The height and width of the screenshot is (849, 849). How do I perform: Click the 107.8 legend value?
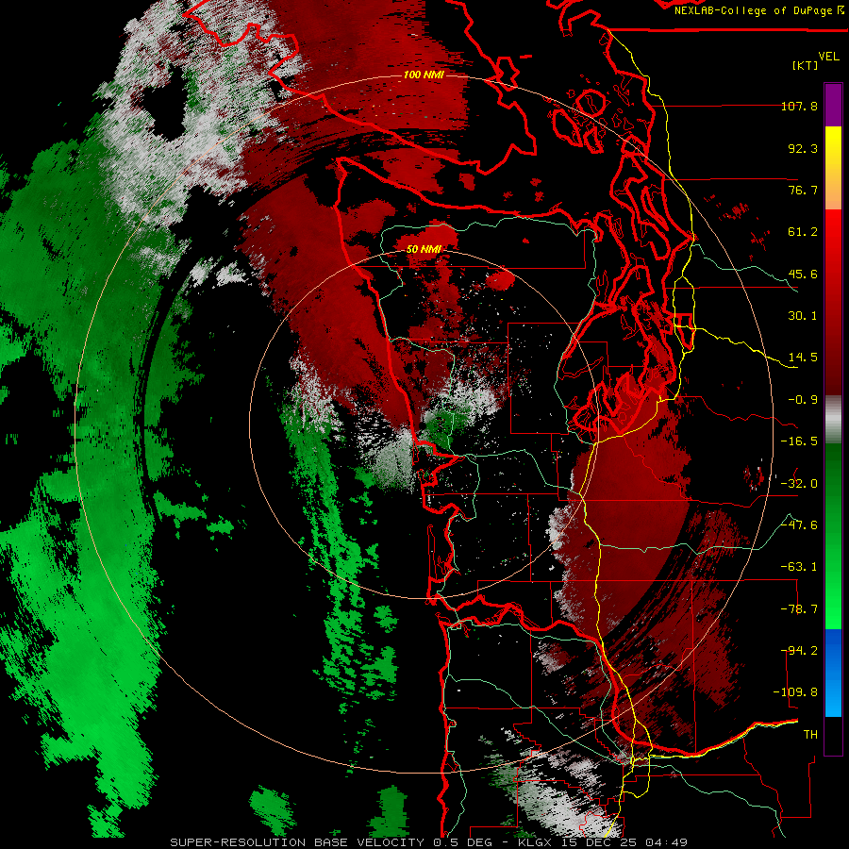point(799,106)
